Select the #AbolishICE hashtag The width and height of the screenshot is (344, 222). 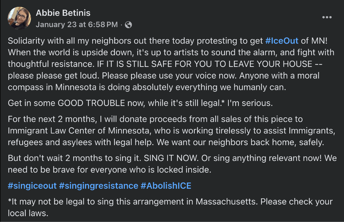[x=166, y=186]
